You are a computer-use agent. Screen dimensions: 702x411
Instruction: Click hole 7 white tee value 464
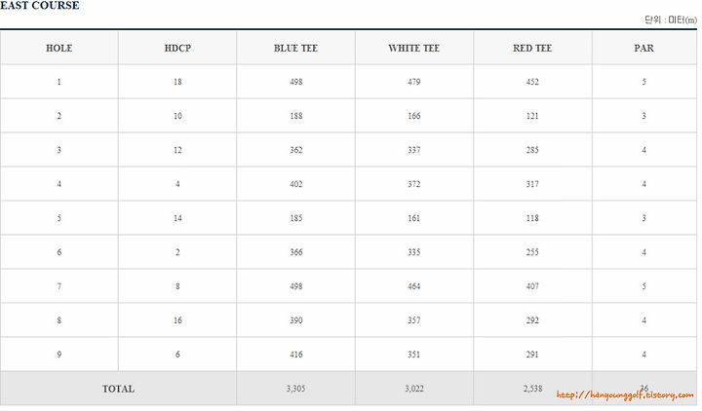[414, 286]
